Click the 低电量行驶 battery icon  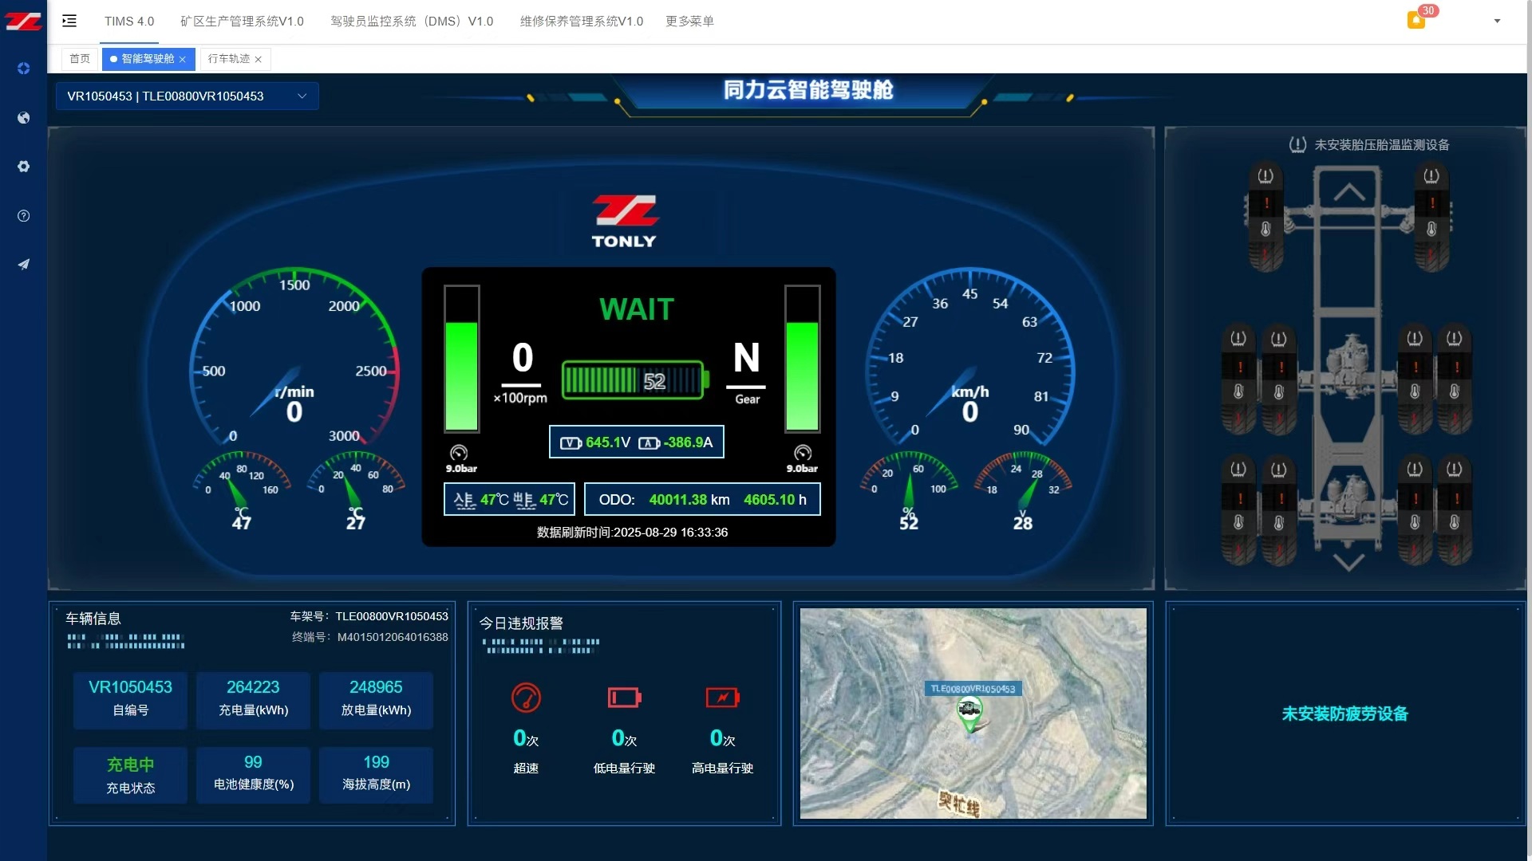pyautogui.click(x=624, y=698)
